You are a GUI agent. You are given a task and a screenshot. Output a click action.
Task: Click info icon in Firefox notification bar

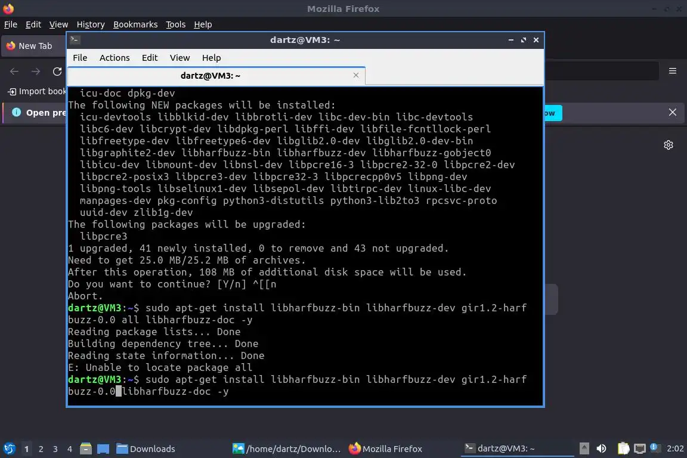[x=16, y=112]
